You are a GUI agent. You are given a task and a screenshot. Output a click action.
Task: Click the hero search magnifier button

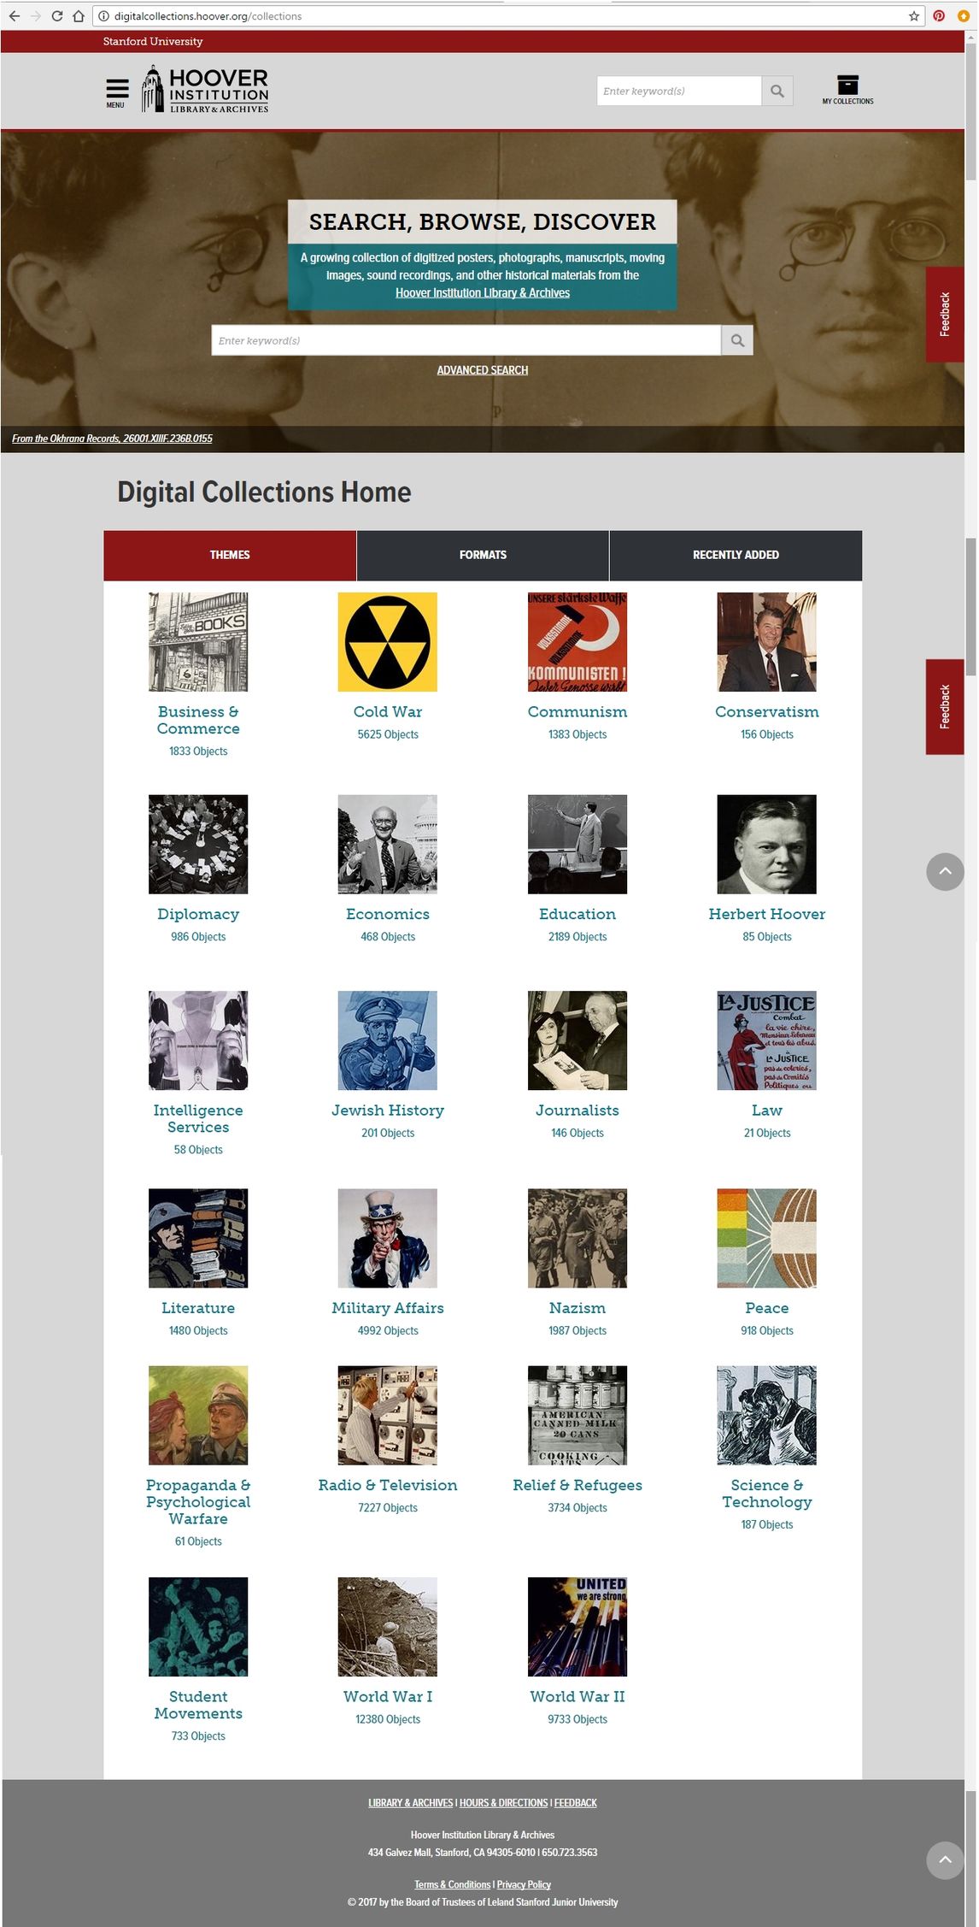[x=737, y=340]
